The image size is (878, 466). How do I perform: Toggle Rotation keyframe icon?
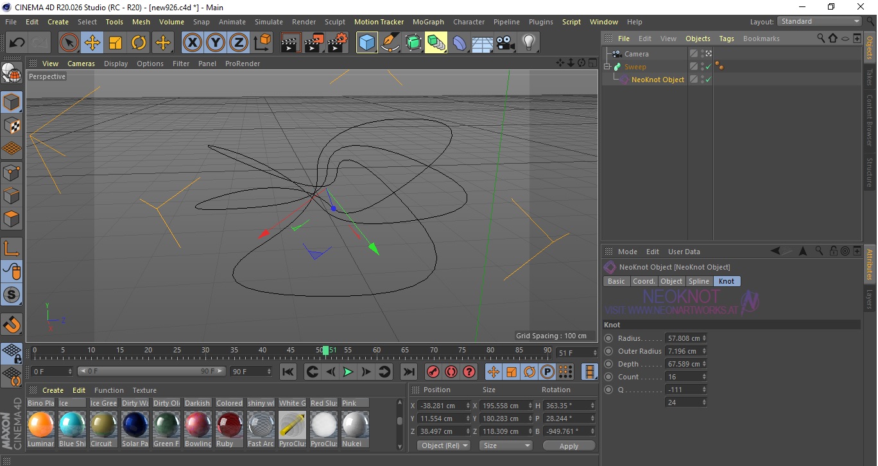529,372
